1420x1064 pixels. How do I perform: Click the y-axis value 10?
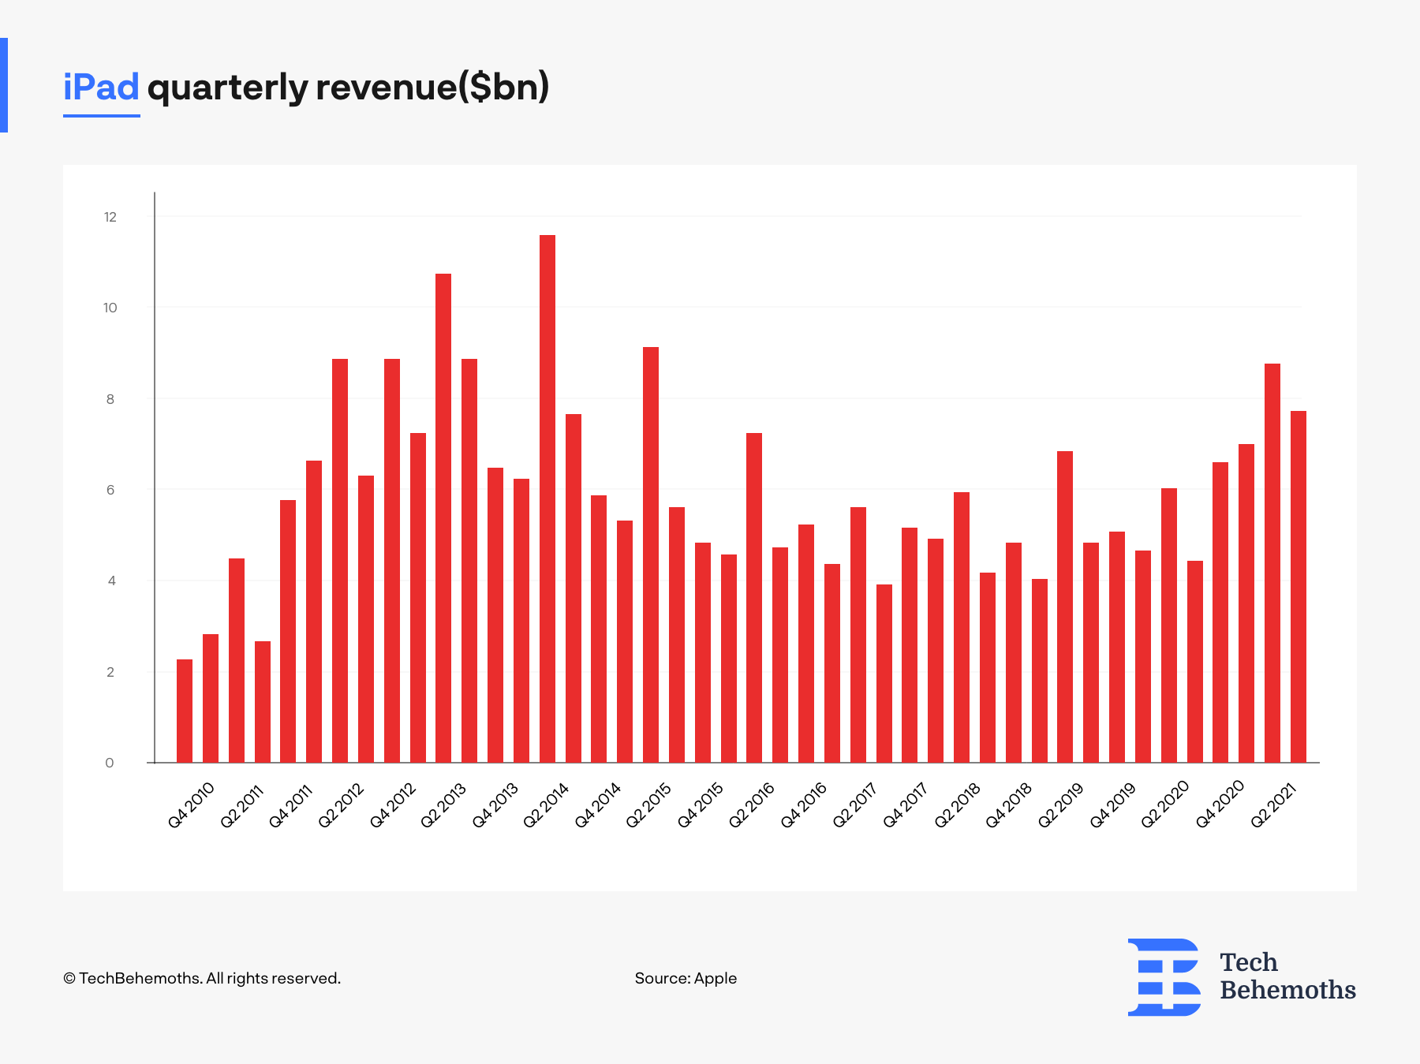[110, 308]
